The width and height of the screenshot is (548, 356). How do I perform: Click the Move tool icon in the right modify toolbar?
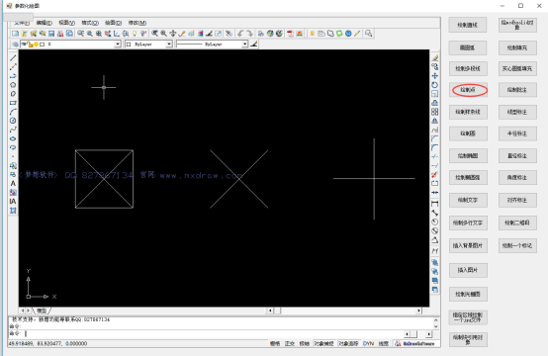[435, 76]
